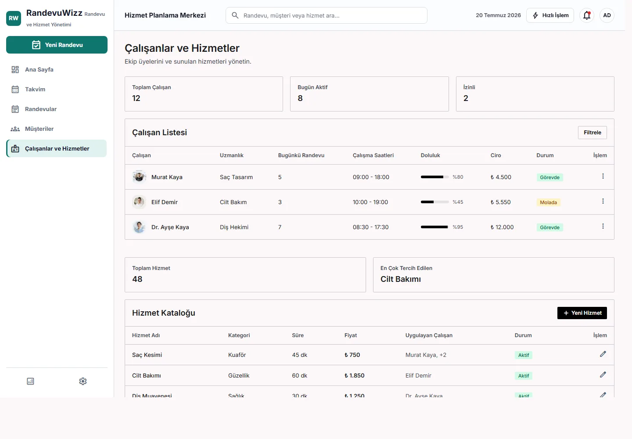This screenshot has height=439, width=632.
Task: Click Dr. Ayşe Kaya's avatar photo
Action: pos(139,227)
